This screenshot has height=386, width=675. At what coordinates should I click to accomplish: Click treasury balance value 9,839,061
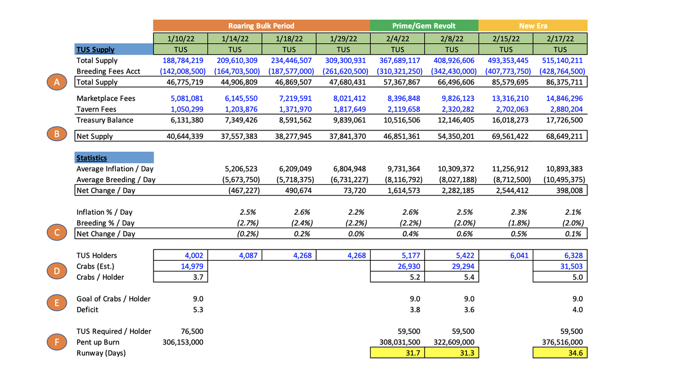coord(349,120)
